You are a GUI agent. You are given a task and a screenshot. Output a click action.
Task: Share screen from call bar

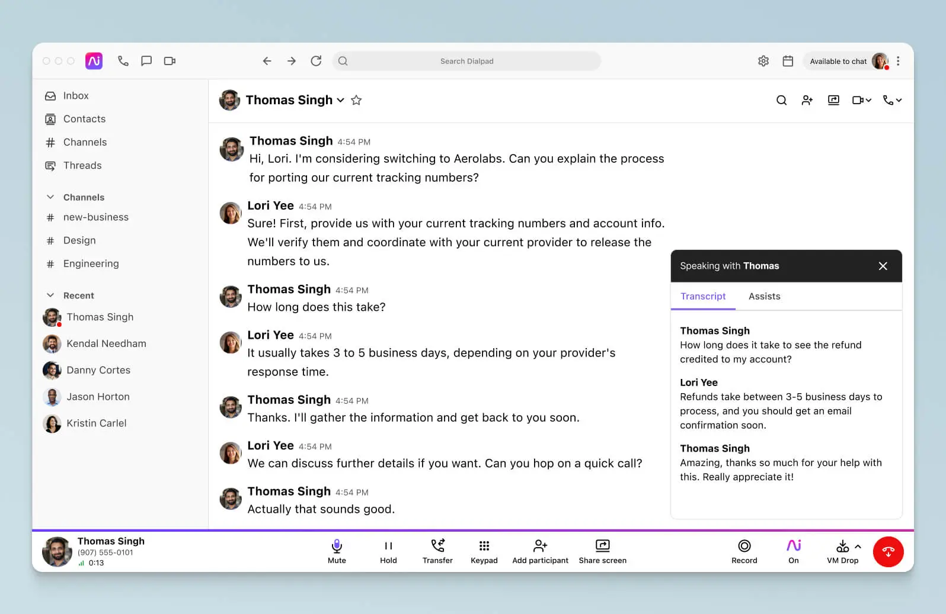602,551
